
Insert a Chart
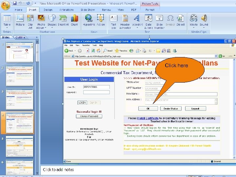click(74, 20)
